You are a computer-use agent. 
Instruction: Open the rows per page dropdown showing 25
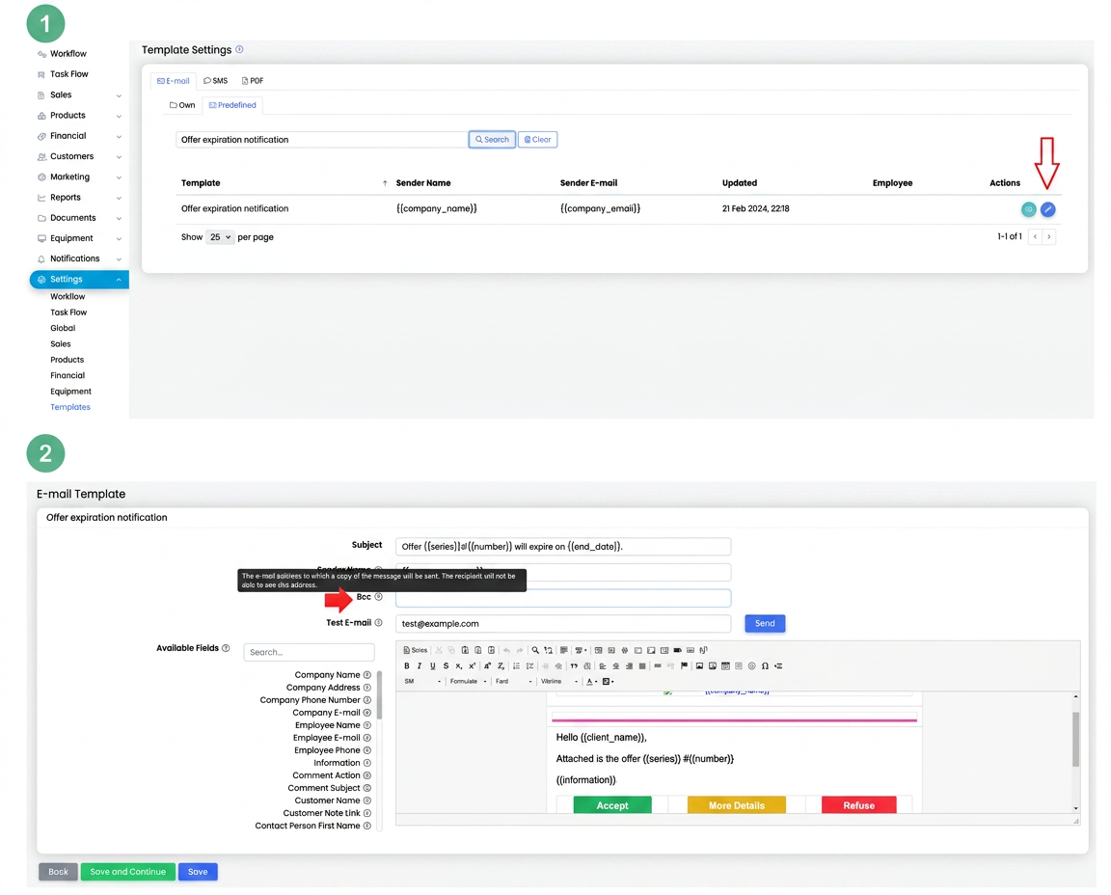tap(220, 237)
